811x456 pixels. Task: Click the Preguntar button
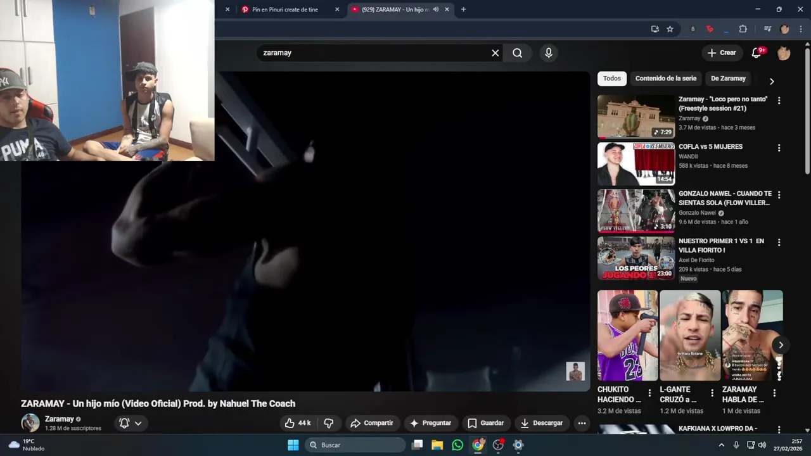pyautogui.click(x=431, y=423)
